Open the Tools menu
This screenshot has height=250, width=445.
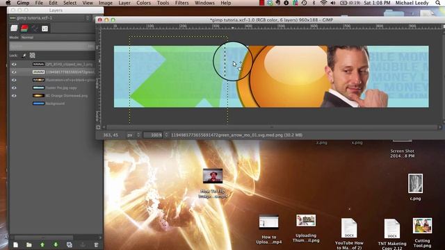pos(163,3)
